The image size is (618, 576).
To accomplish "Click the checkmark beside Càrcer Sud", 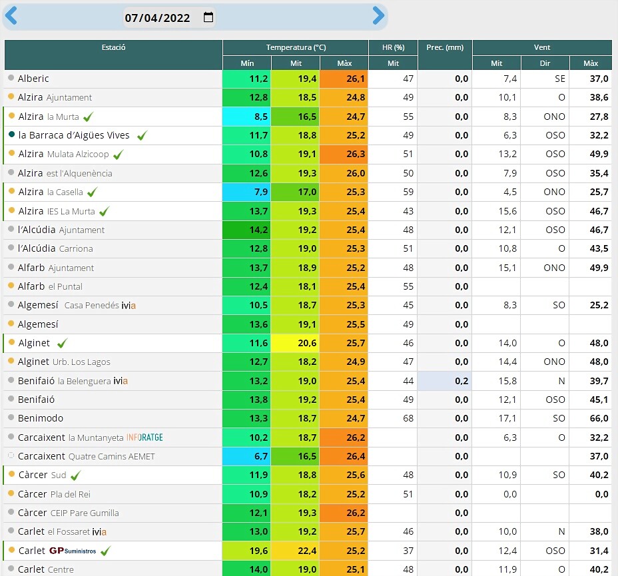I will click(76, 475).
